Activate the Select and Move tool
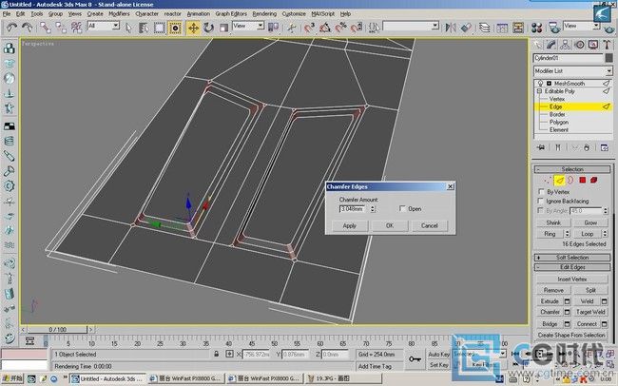Image resolution: width=618 pixels, height=386 pixels. point(193,28)
